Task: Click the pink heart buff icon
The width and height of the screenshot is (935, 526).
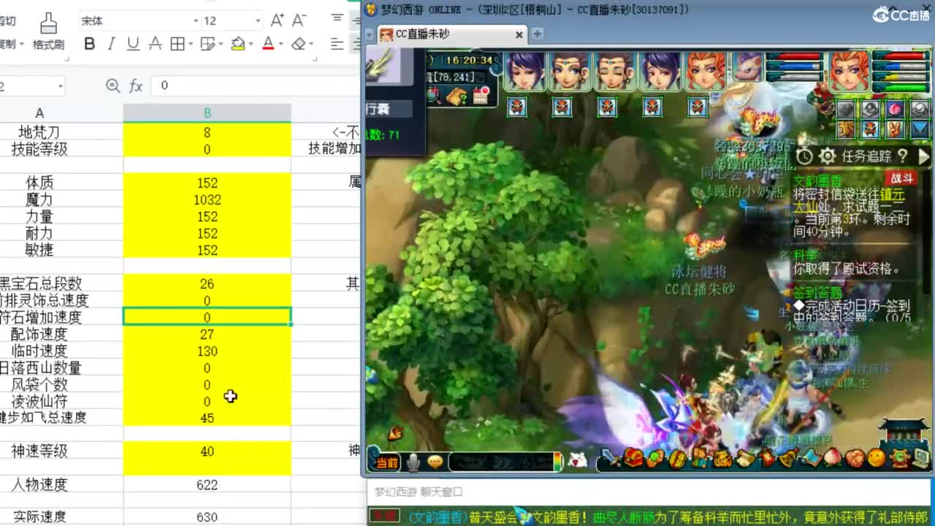Action: coord(895,109)
